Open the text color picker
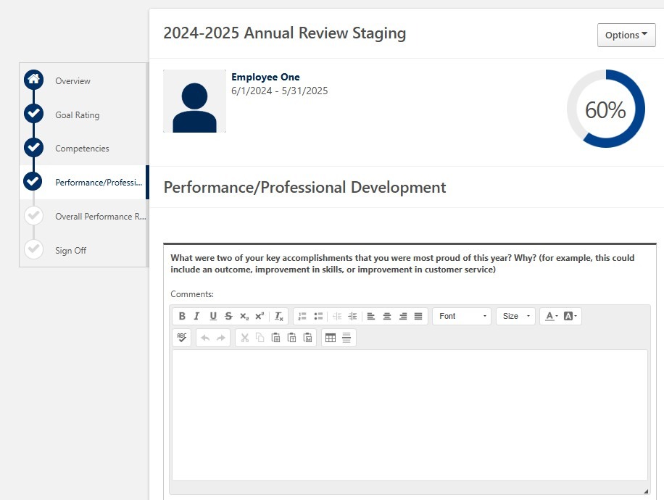 point(552,316)
